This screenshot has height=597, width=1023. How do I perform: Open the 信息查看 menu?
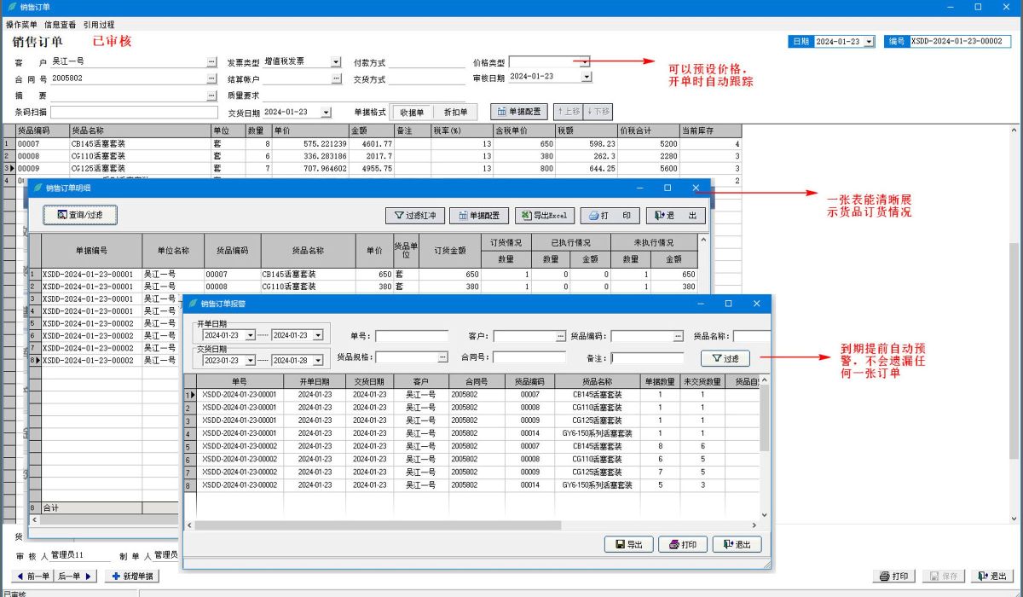click(x=60, y=25)
